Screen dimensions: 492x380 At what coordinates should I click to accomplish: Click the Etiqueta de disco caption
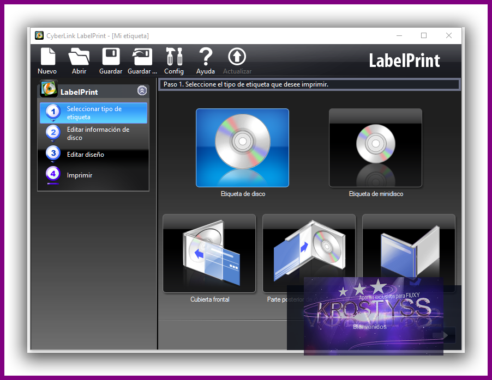[x=243, y=194]
